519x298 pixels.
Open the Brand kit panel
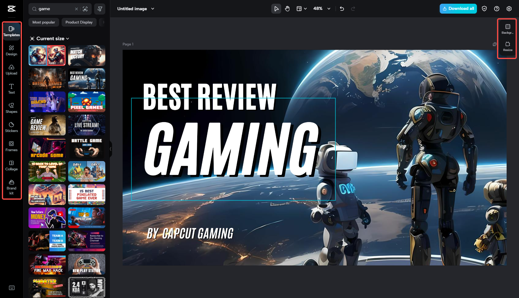click(x=11, y=187)
